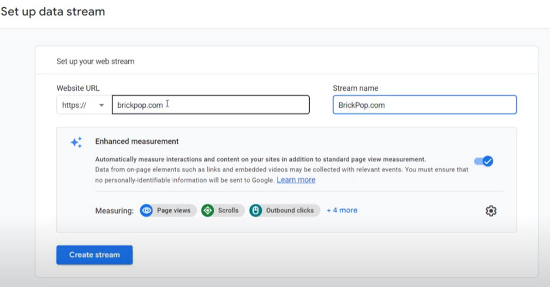This screenshot has width=550, height=287.
Task: Disable the Enhanced measurement toggle
Action: click(484, 161)
